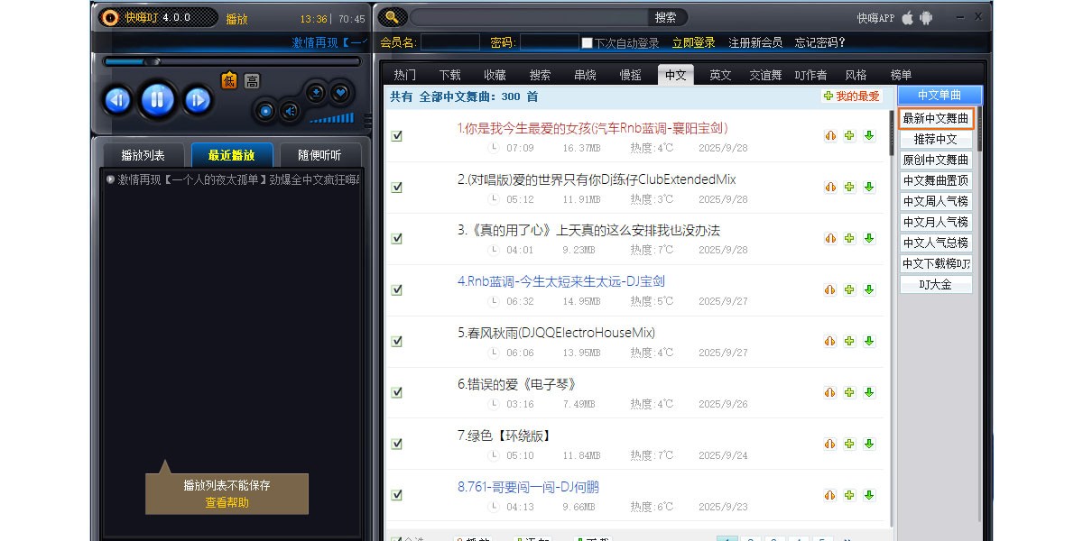Viewport: 1083px width, 541px height.
Task: Click the speaker mute icon in the player
Action: [292, 110]
